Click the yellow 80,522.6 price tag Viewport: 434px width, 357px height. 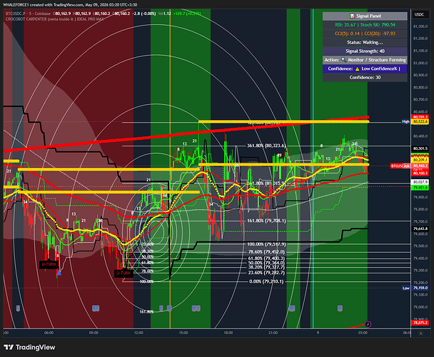pyautogui.click(x=420, y=121)
